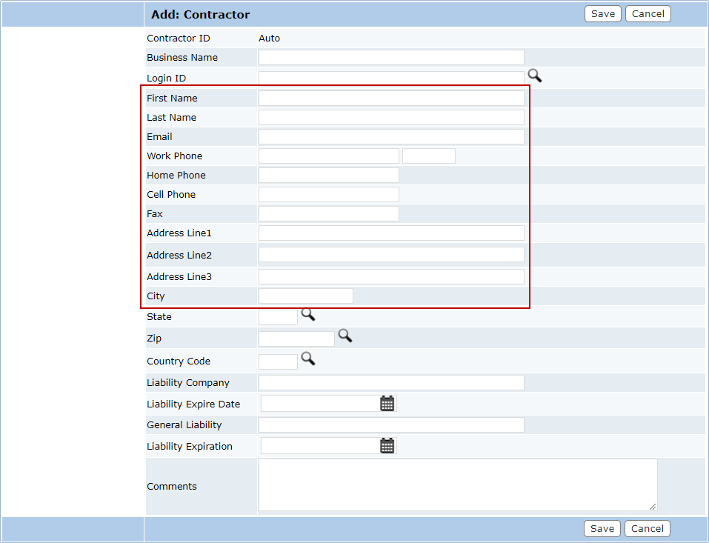Screen dimensions: 709x543
Task: Open the Liability Expire Date calendar
Action: (387, 404)
